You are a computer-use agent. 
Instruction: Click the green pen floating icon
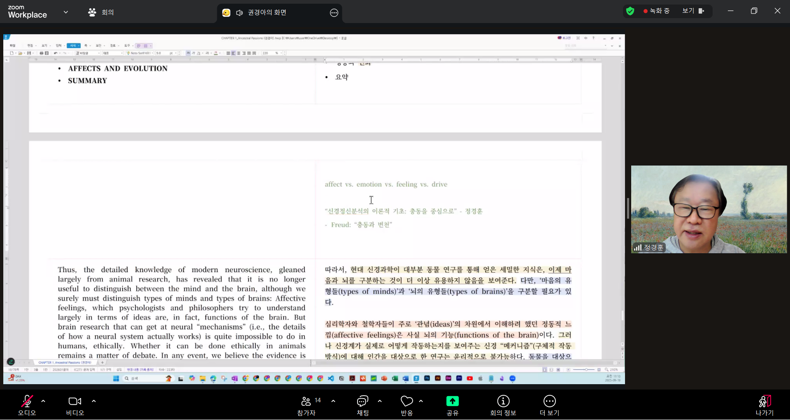click(11, 362)
